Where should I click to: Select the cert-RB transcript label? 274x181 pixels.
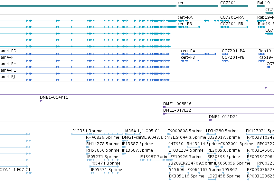click(x=185, y=24)
